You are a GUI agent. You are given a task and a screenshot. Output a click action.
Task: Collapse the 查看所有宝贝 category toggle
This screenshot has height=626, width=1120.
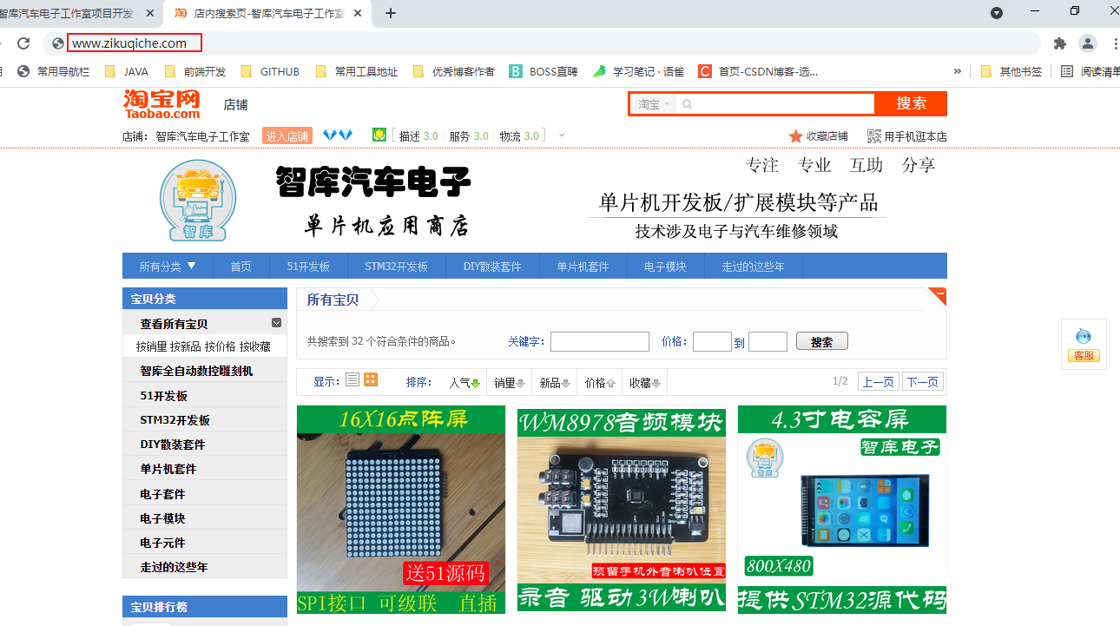pos(276,323)
